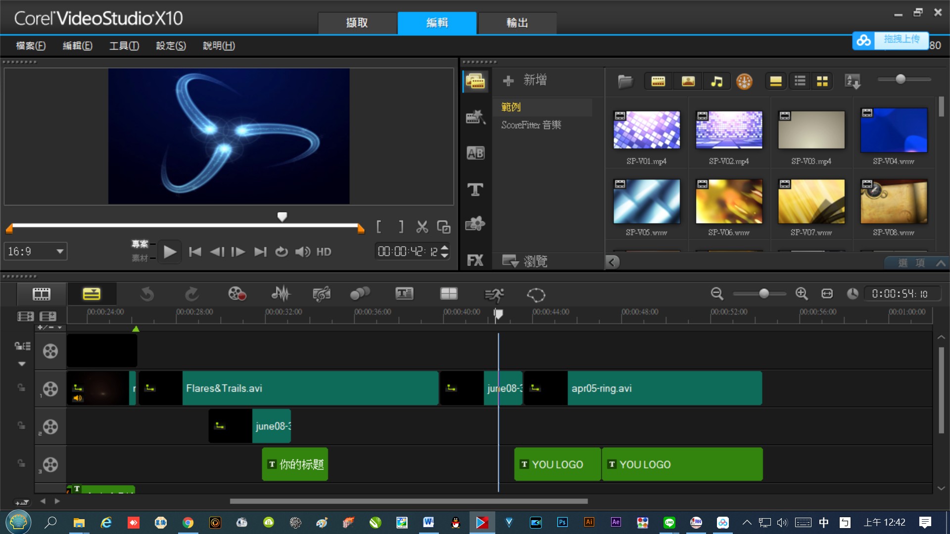The image size is (950, 534).
Task: Toggle Show Audio Files filter in library
Action: (x=716, y=81)
